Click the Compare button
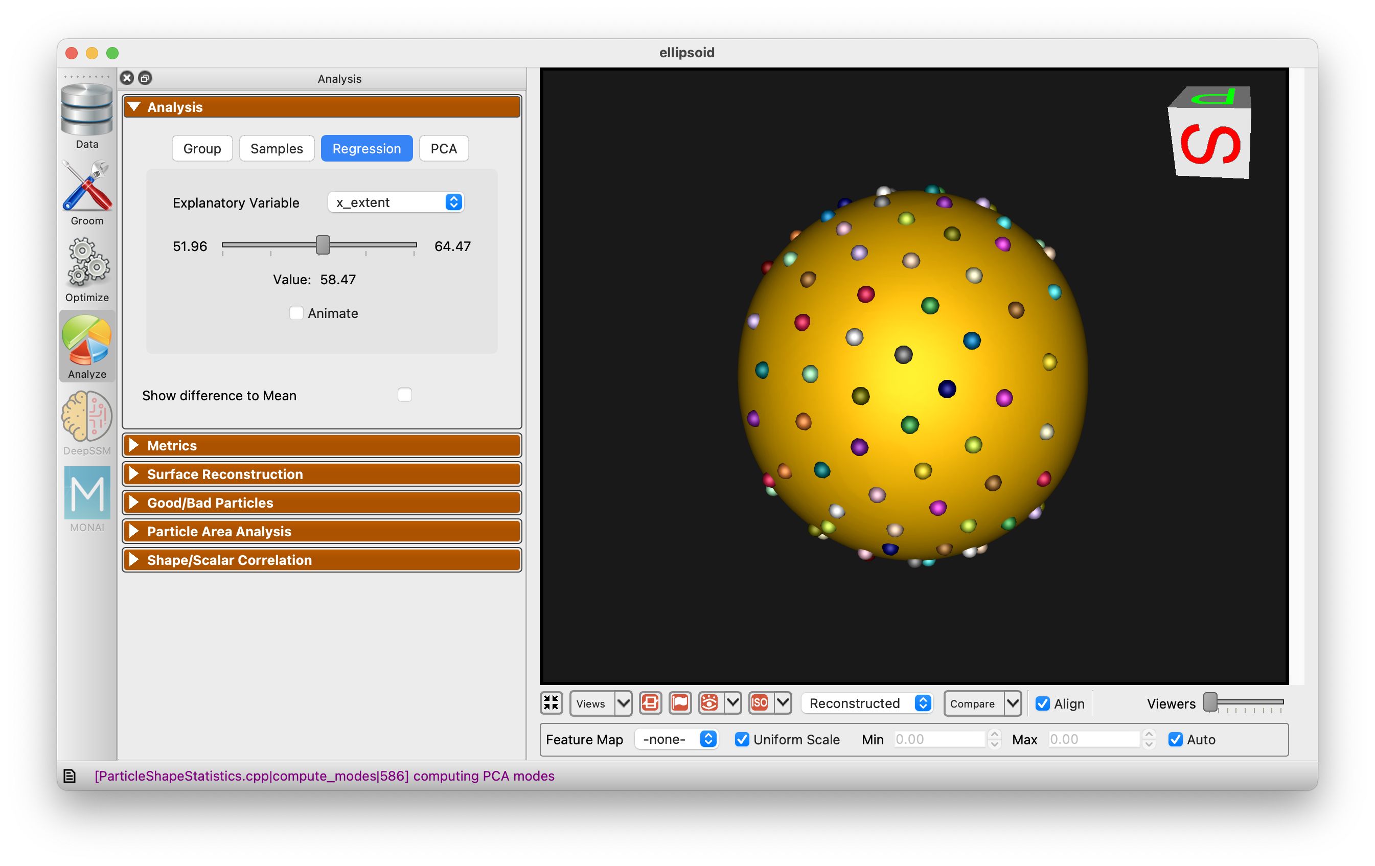The height and width of the screenshot is (866, 1375). (974, 703)
